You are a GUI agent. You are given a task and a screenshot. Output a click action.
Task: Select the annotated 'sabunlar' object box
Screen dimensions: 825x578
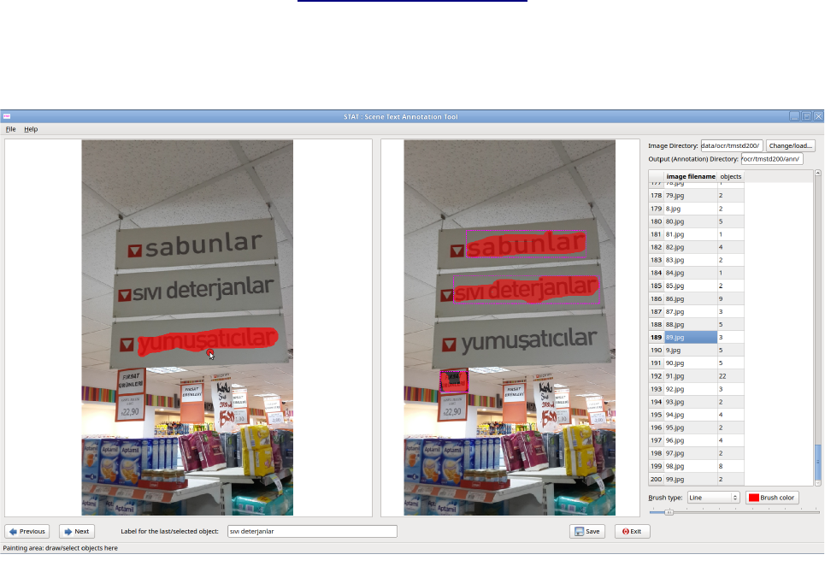[x=526, y=244]
